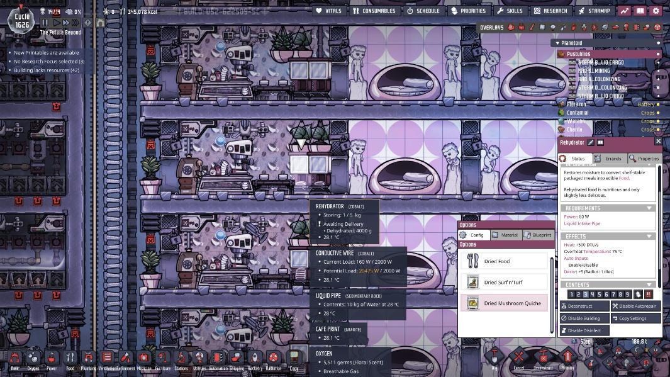The image size is (670, 377).
Task: Toggle dot beside Contamial Crops
Action: tap(658, 113)
